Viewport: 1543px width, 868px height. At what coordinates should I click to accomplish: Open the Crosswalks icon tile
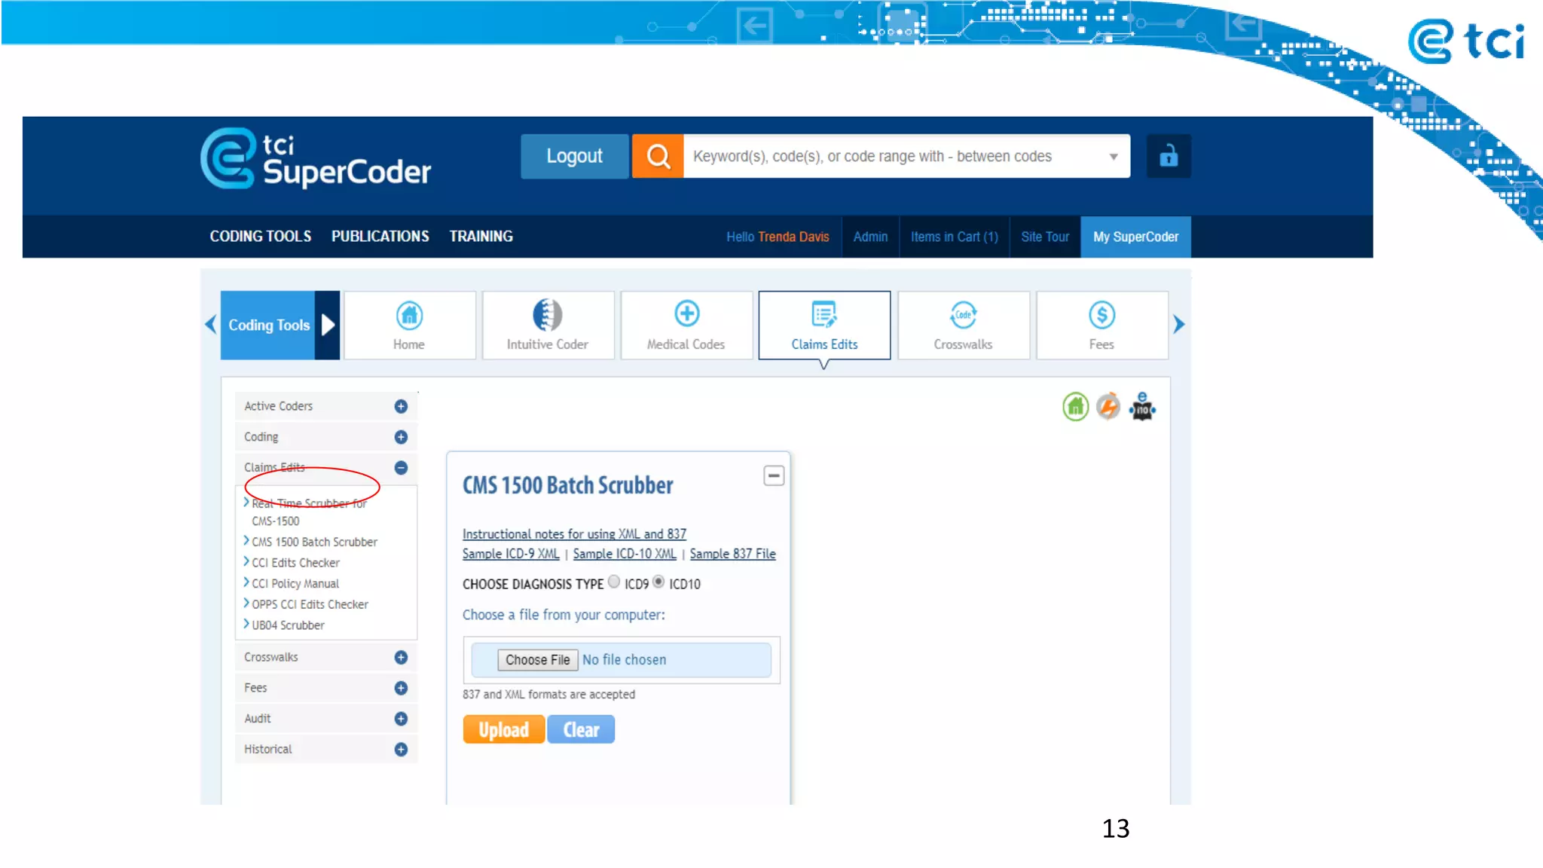[x=963, y=325]
